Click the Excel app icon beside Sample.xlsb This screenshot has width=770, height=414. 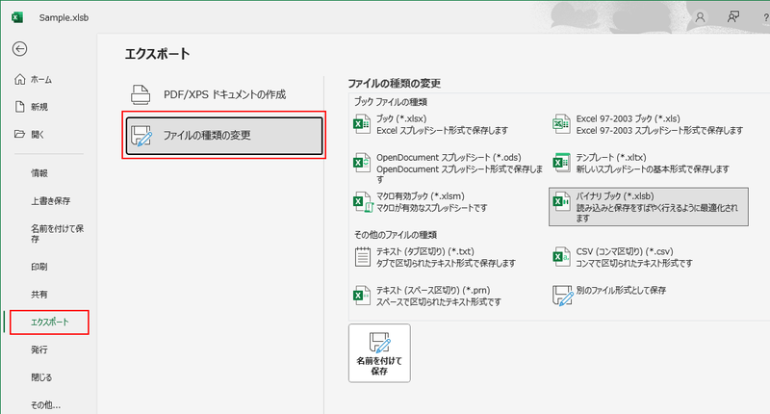pos(17,17)
